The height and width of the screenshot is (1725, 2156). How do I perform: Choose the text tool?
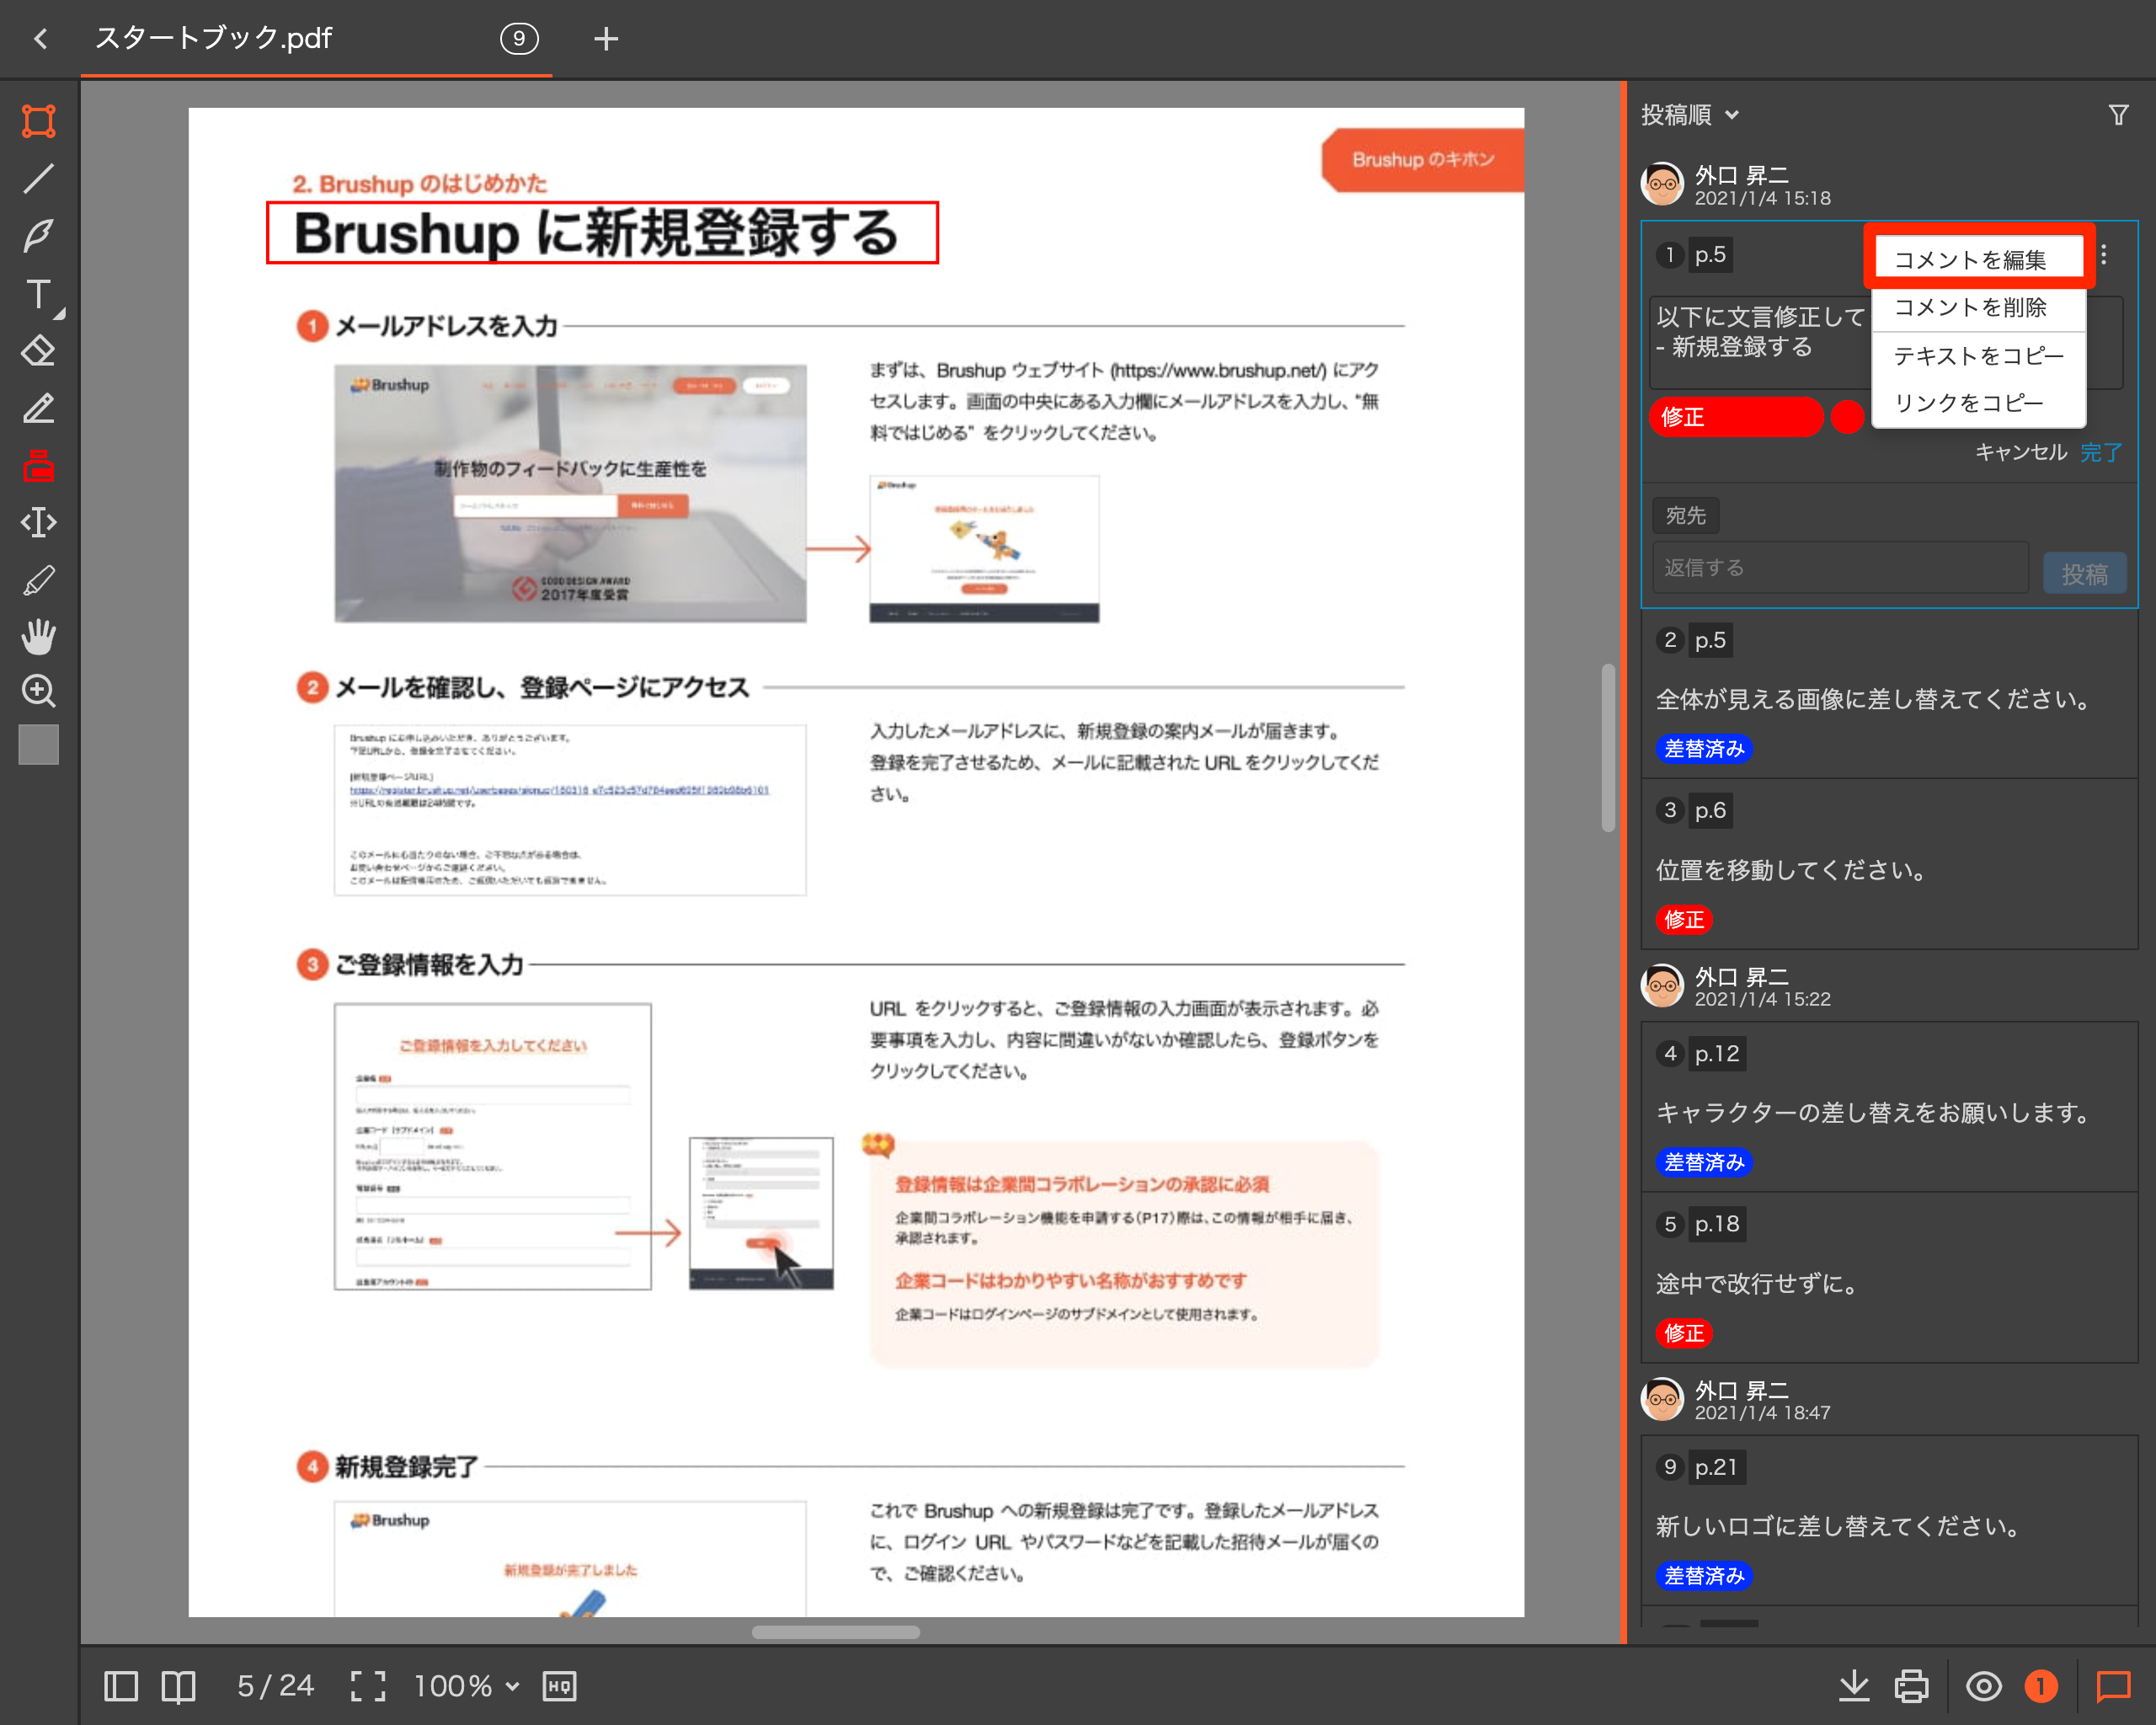tap(38, 294)
